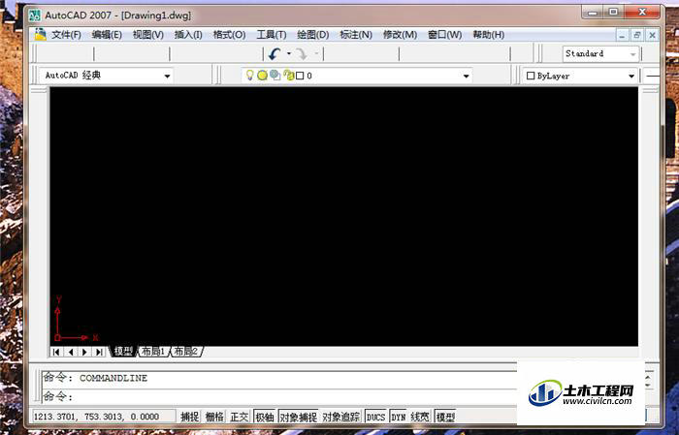The height and width of the screenshot is (435, 679).
Task: Open the 窗口(W) menu
Action: pos(444,35)
